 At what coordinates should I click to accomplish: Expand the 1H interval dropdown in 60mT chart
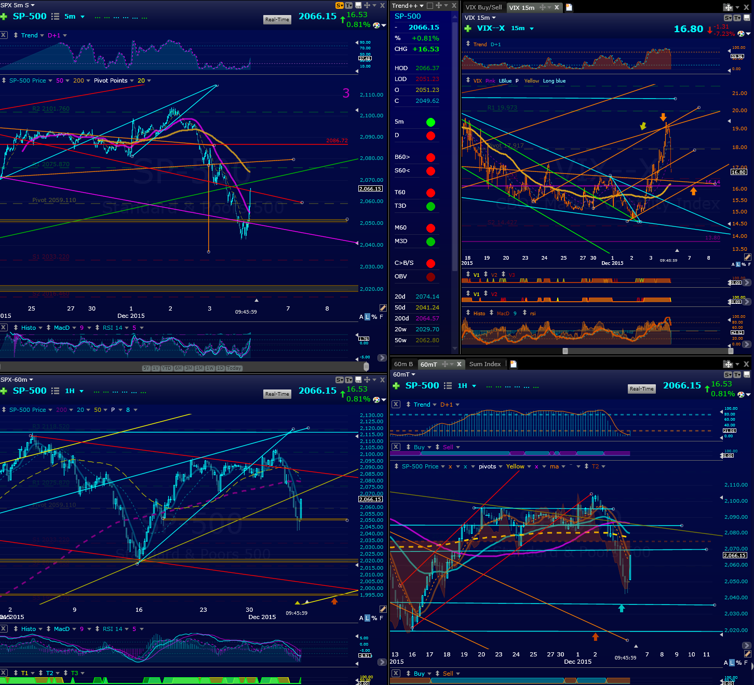tap(474, 386)
